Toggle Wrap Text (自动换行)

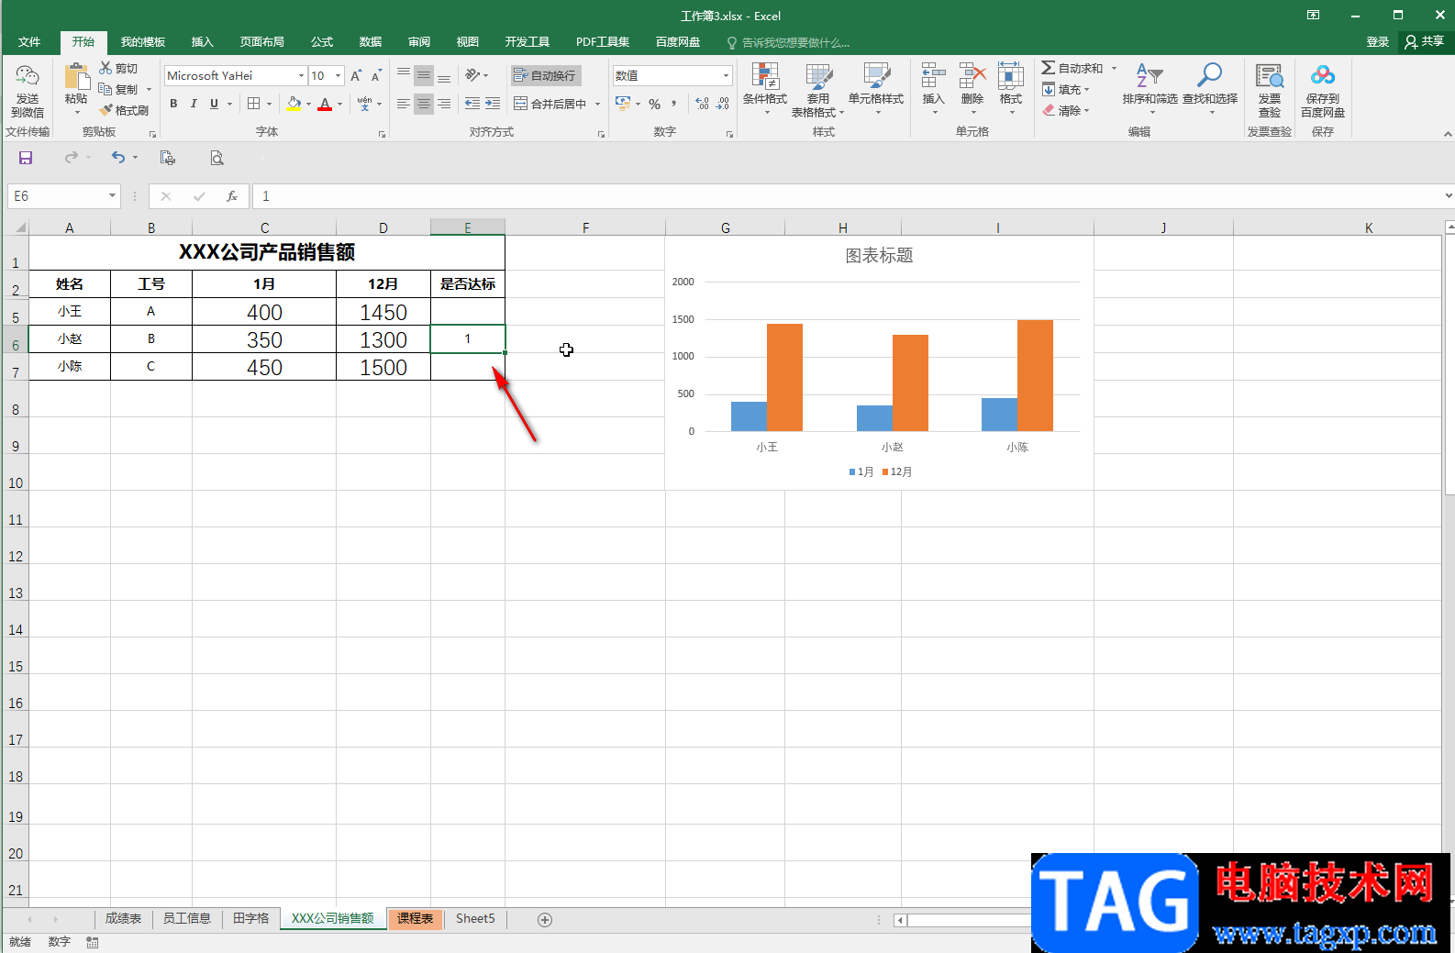click(545, 75)
